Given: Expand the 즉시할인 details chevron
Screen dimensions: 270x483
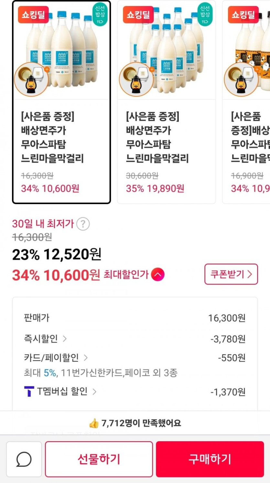Looking at the screenshot, I should pyautogui.click(x=65, y=339).
